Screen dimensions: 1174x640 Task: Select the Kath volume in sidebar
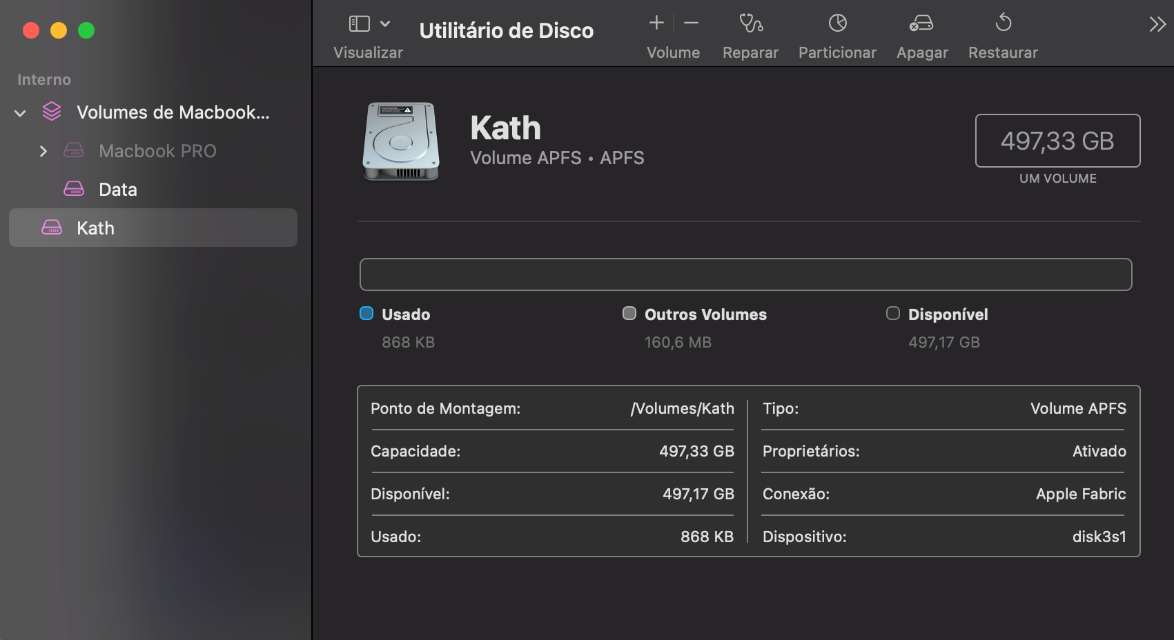pyautogui.click(x=95, y=228)
